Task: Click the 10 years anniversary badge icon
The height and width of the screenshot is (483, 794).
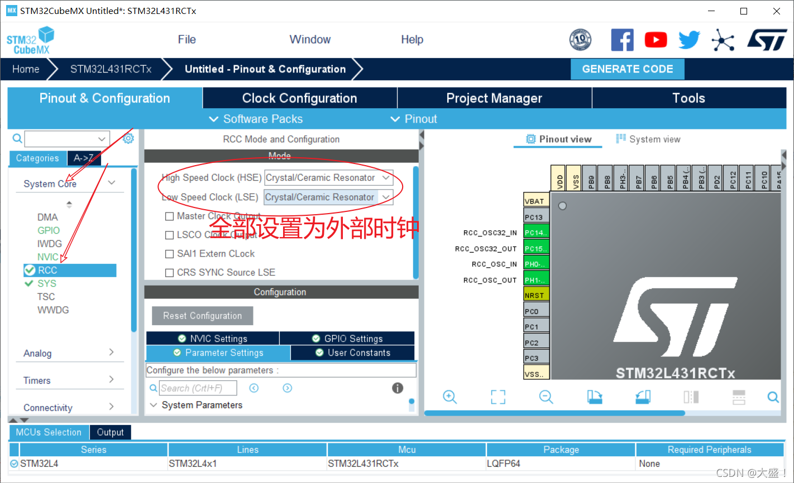Action: point(580,40)
